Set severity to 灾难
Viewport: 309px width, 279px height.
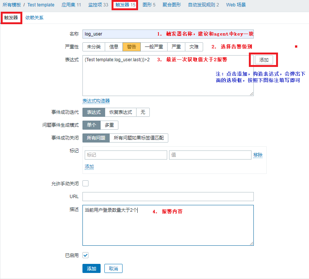tap(194, 47)
